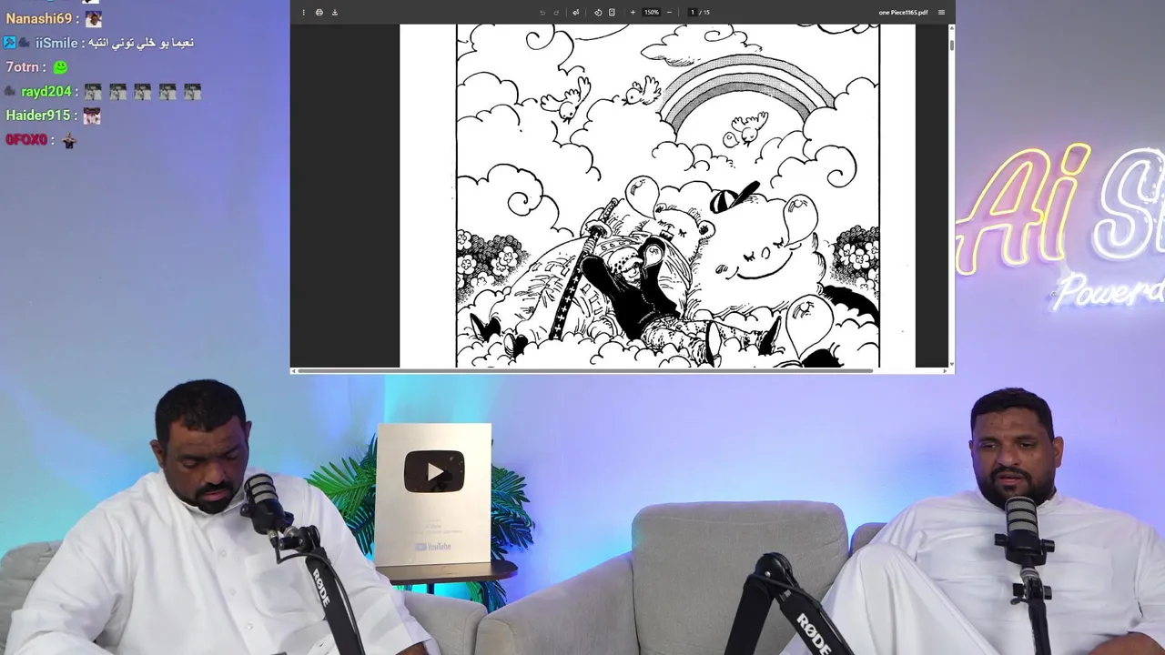Click the emote posted by Nanashi69
Image resolution: width=1165 pixels, height=655 pixels.
[x=93, y=18]
